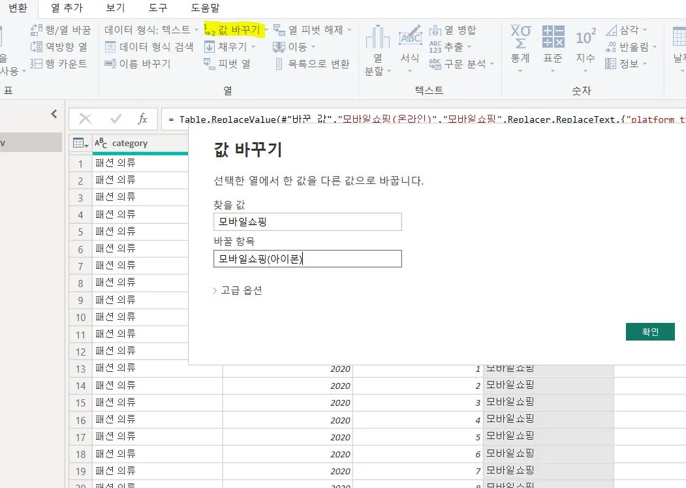Click 지수 scientific icon
The height and width of the screenshot is (488, 686).
586,38
